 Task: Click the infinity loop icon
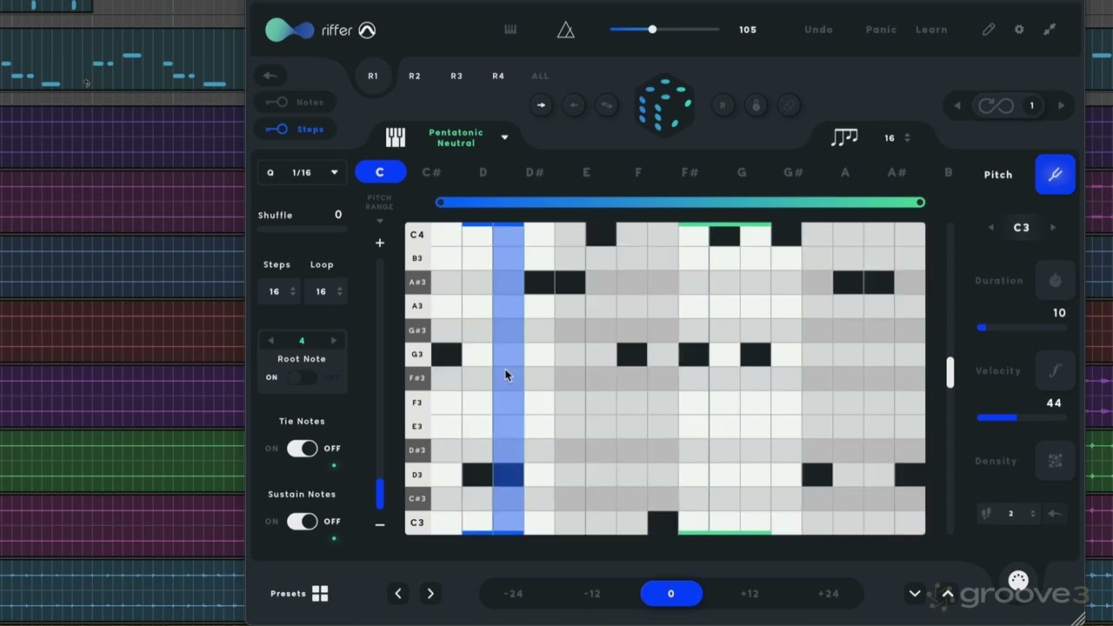pos(996,105)
